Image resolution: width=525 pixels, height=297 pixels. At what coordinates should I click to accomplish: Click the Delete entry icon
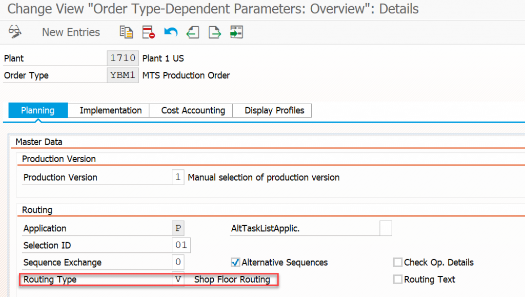(x=148, y=32)
